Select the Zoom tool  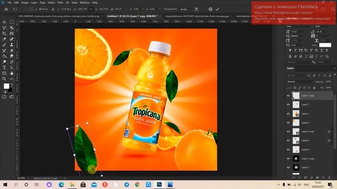click(x=4, y=79)
